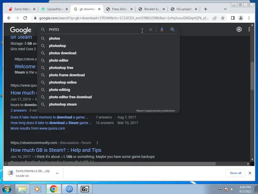Screen dimensions: 258x194
Task: Share this page via address bar icon
Action: point(215,18)
